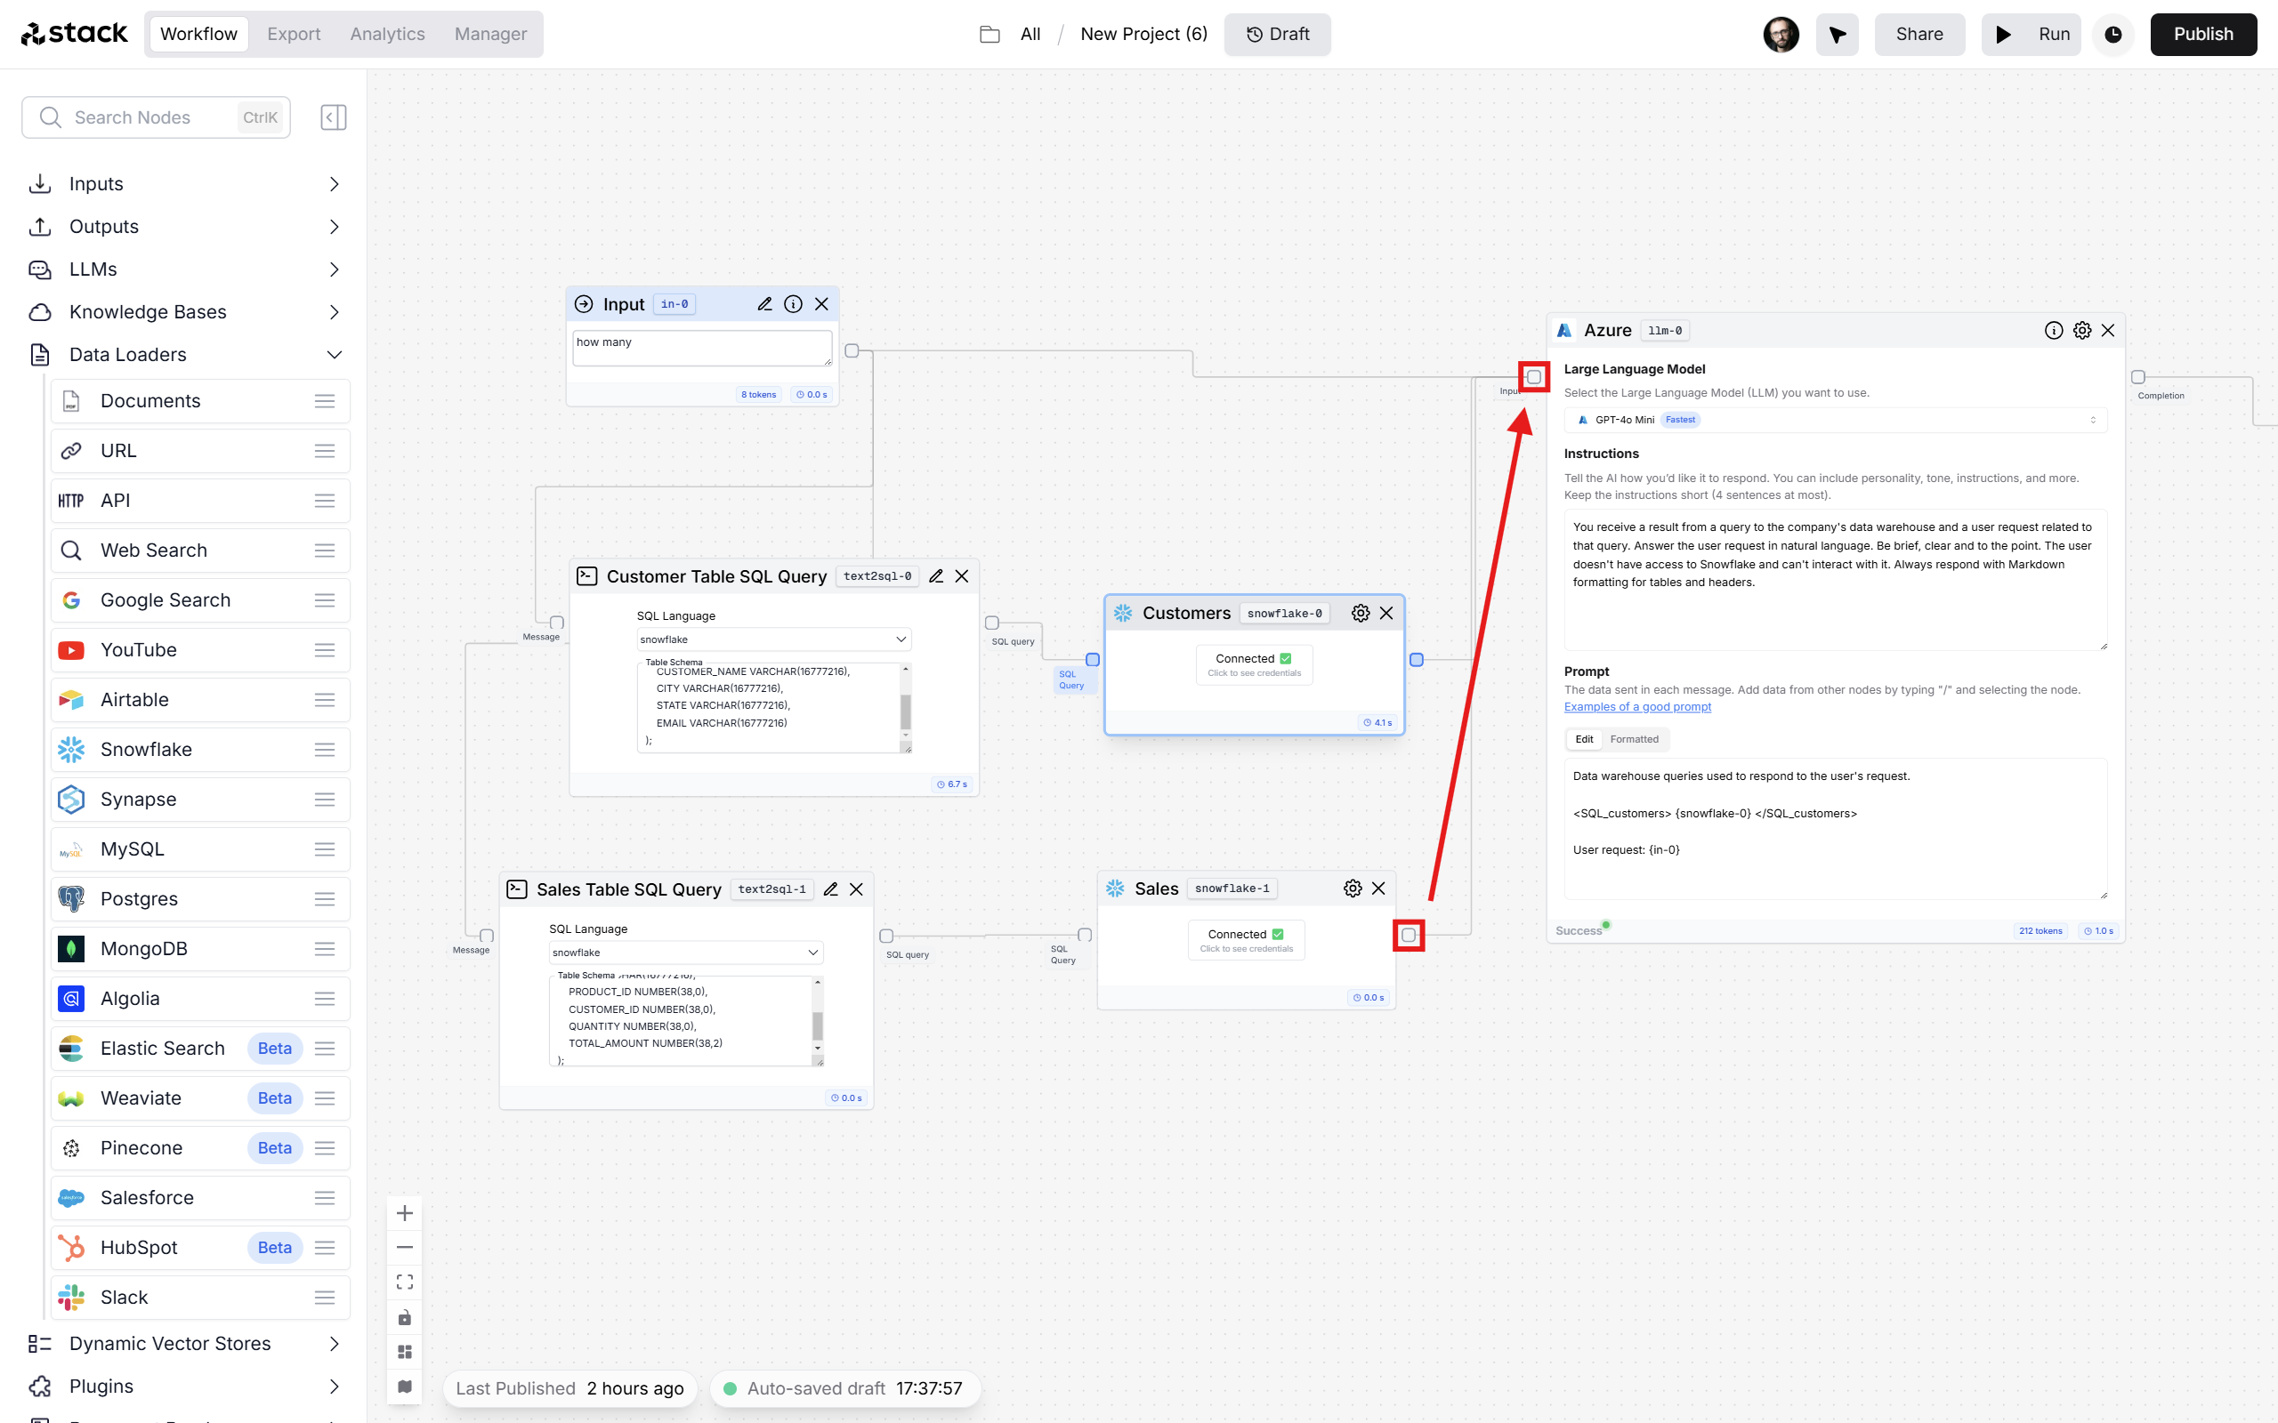Show Azure node info icon

point(2054,330)
